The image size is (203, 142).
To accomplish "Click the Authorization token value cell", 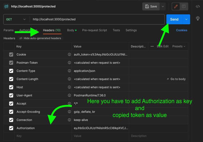I will tap(101, 128).
